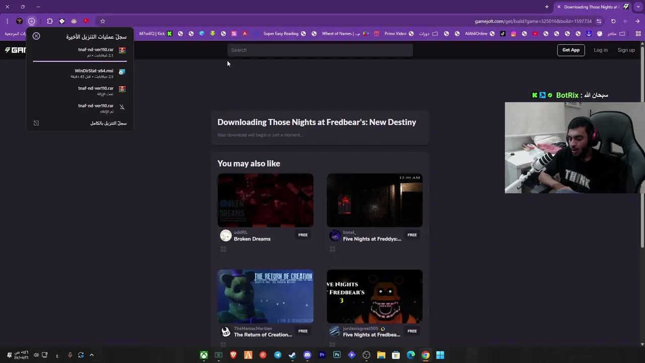Bookmark this page with the star

[103, 21]
